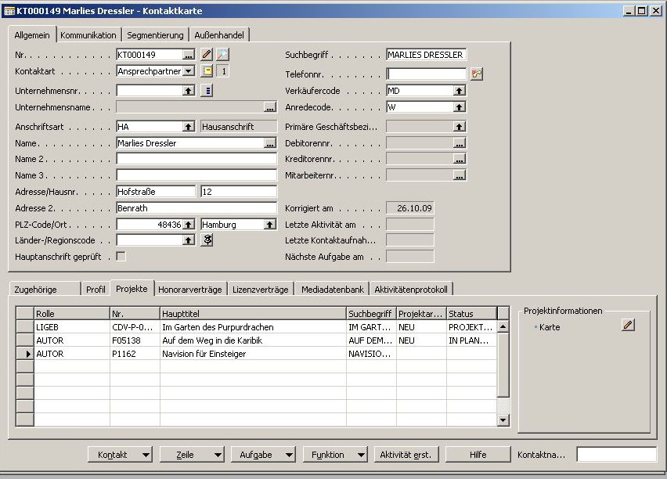Open lookup arrow for Anredecode

point(459,107)
